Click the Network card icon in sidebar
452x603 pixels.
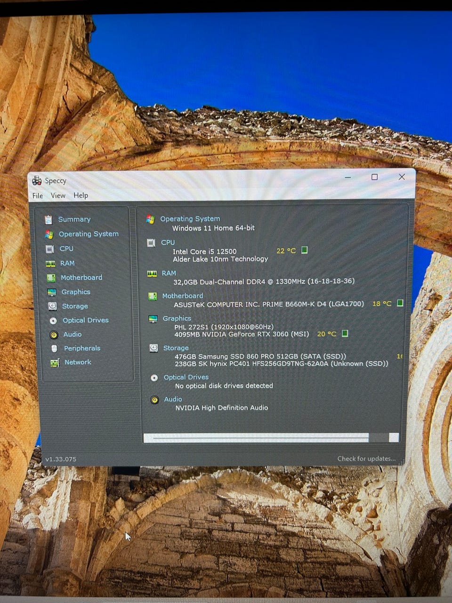(x=55, y=363)
